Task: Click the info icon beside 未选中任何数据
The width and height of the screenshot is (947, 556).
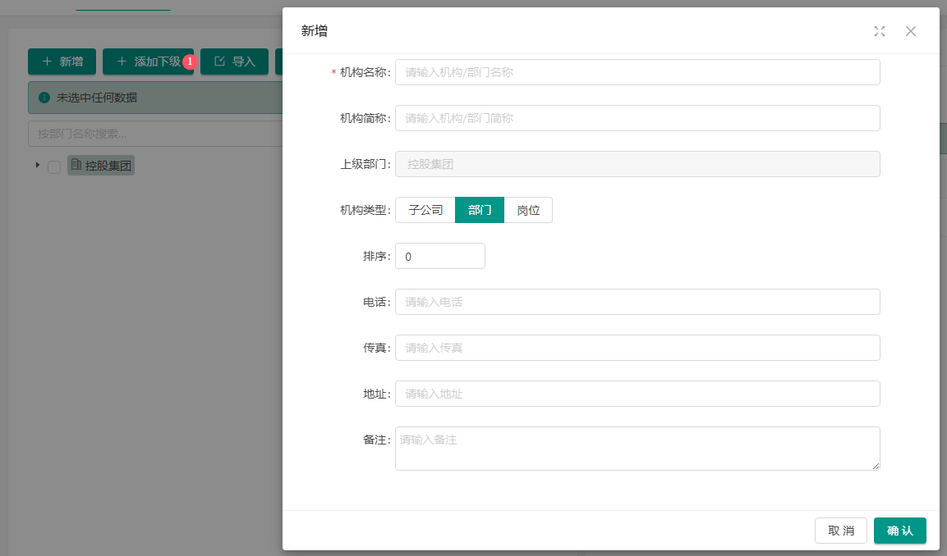Action: (x=44, y=98)
